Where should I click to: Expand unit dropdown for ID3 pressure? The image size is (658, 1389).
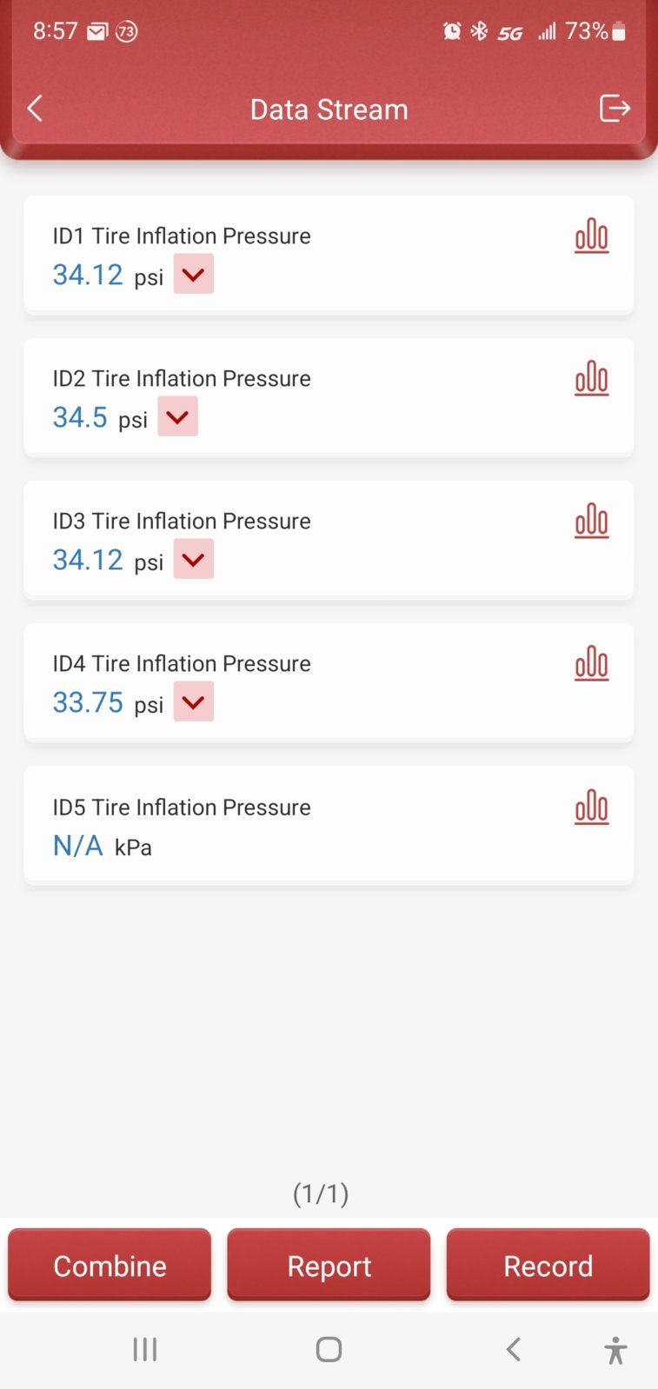194,559
